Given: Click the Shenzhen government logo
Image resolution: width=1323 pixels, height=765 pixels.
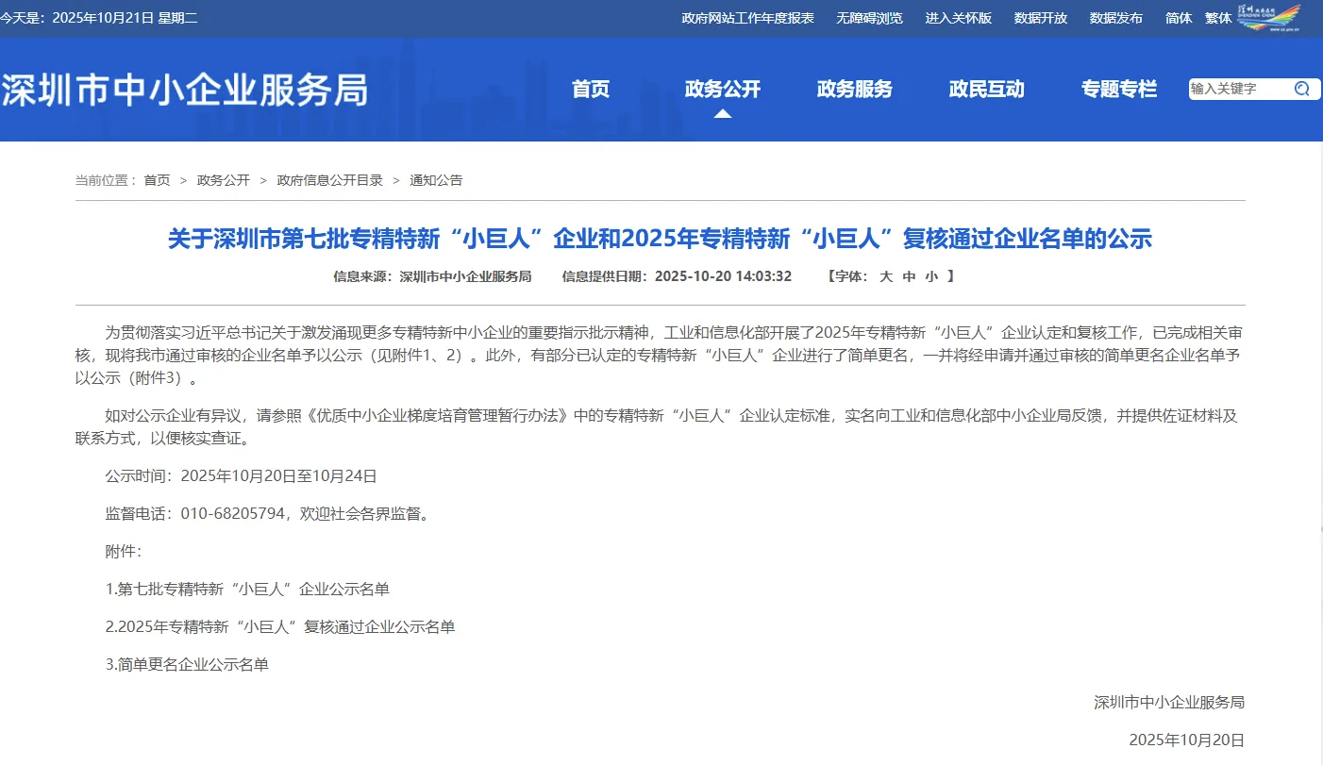Looking at the screenshot, I should tap(1269, 17).
